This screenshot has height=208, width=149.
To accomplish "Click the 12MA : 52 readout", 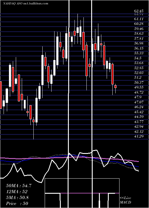I will [x=17, y=192].
